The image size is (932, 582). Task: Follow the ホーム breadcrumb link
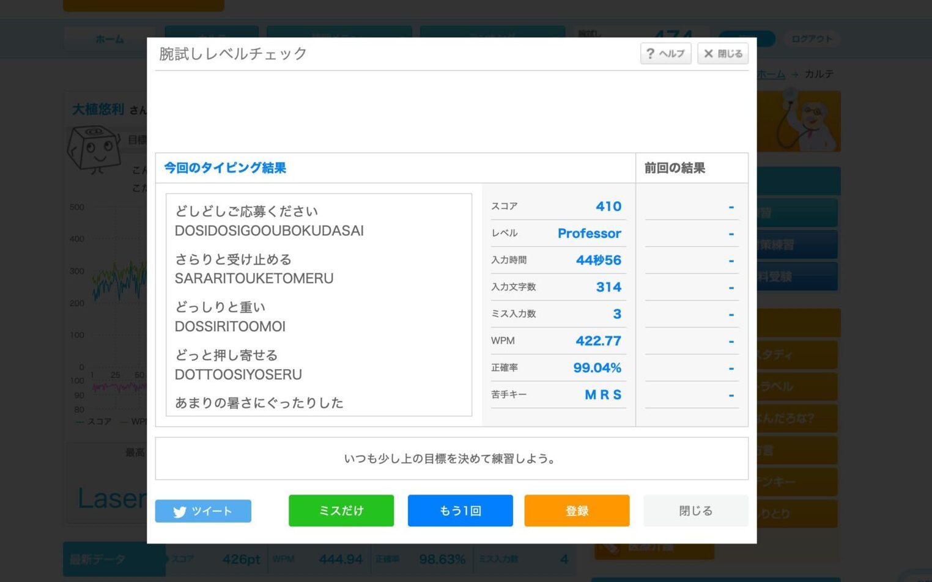[772, 75]
